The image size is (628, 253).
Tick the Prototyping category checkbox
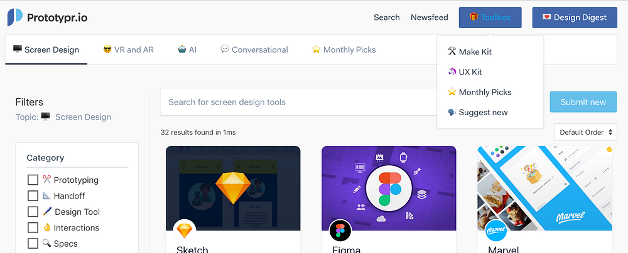[x=33, y=180]
